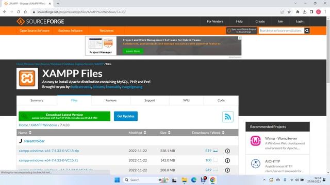The height and width of the screenshot is (185, 330).
Task: Open the Login link
Action: tap(300, 22)
